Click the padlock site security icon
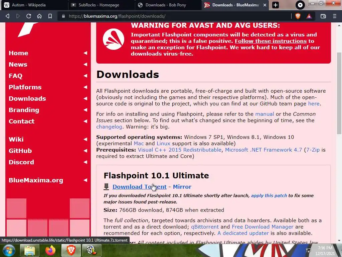 click(x=63, y=16)
